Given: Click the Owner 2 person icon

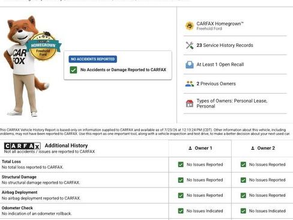Looking at the screenshot, I should click(253, 148).
